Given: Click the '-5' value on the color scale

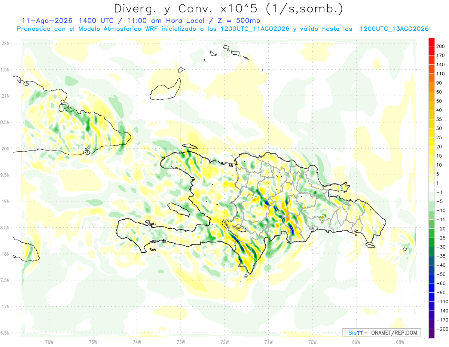Looking at the screenshot, I should 440,202.
